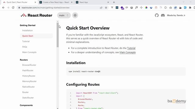This screenshot has width=195, height=109.
Task: Open Tutorial in the sidebar
Action: pos(26,41)
